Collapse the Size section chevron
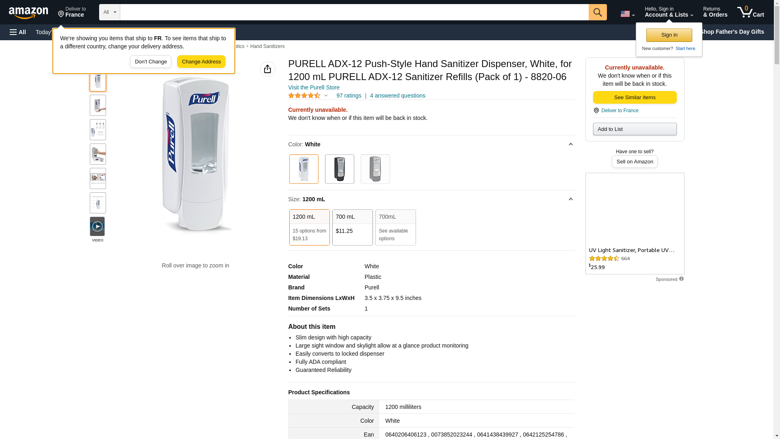 click(x=570, y=199)
